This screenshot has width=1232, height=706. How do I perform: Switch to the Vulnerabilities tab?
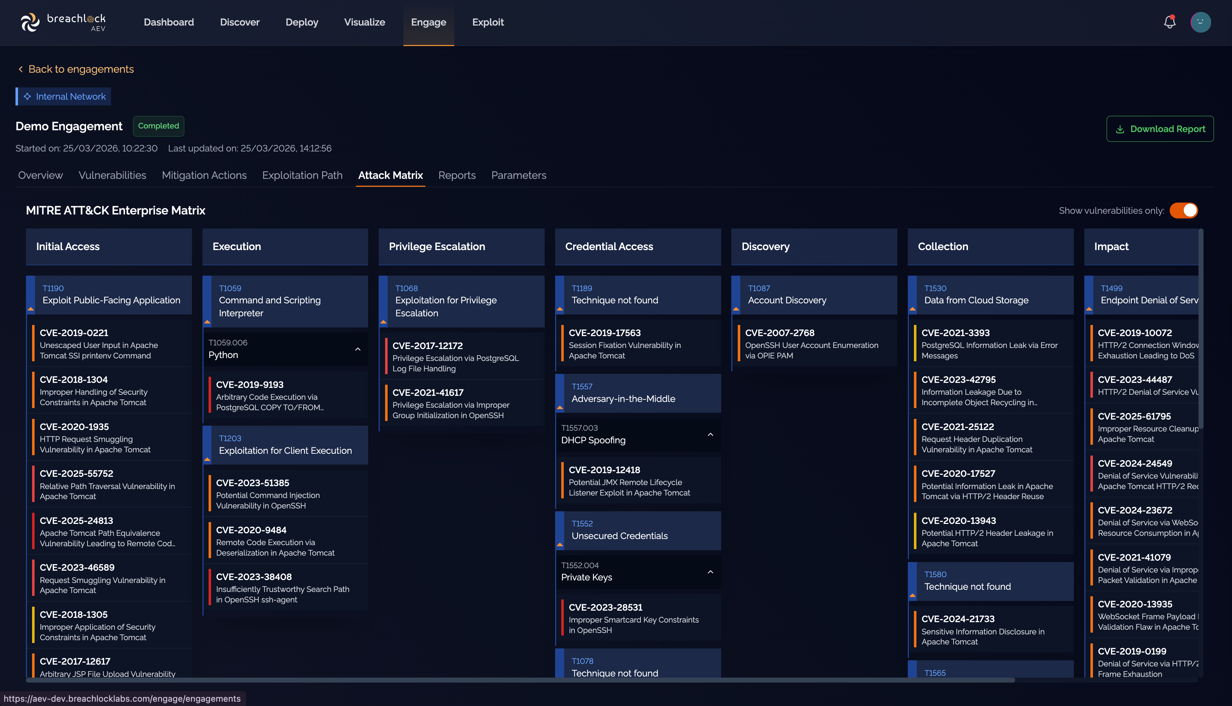click(112, 175)
